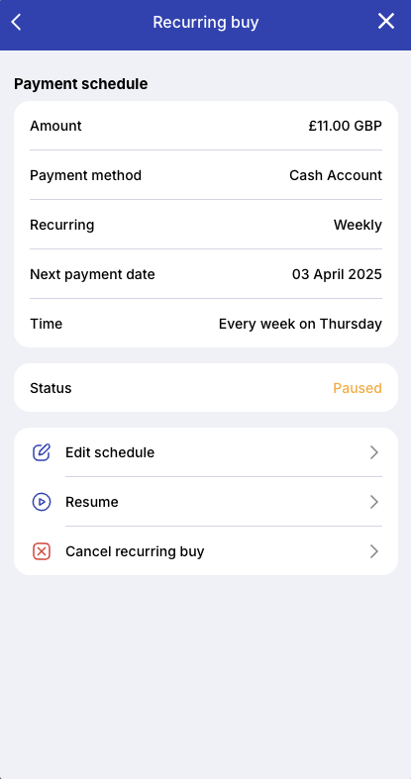The width and height of the screenshot is (411, 779).
Task: Select the Resume option
Action: click(206, 502)
